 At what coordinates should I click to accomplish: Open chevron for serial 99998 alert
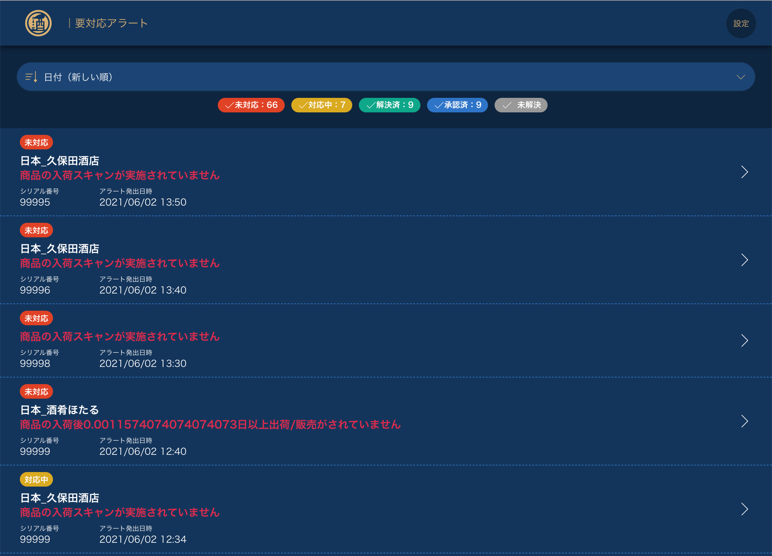pyautogui.click(x=745, y=340)
